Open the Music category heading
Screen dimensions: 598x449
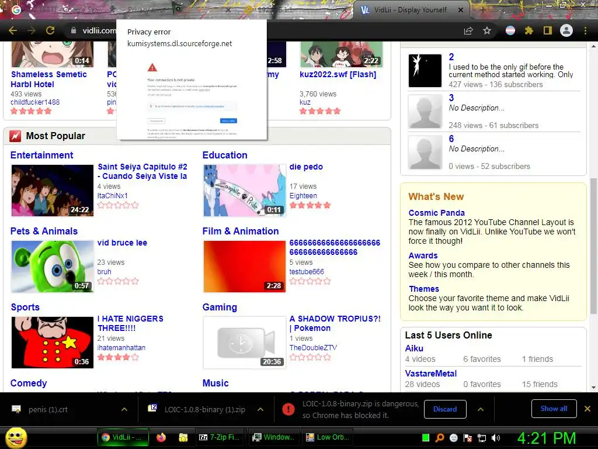215,383
